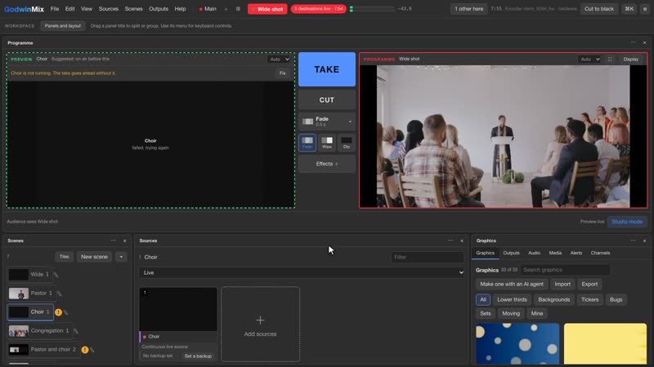Open the preview Auto dropdown
This screenshot has width=654, height=367.
tap(279, 59)
